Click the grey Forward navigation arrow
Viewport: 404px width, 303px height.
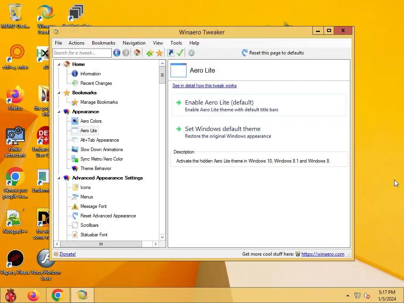(x=126, y=53)
